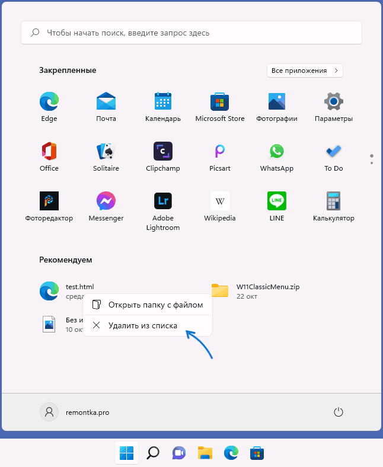This screenshot has height=467, width=383.
Task: Launch the Picsart app
Action: coord(220,156)
